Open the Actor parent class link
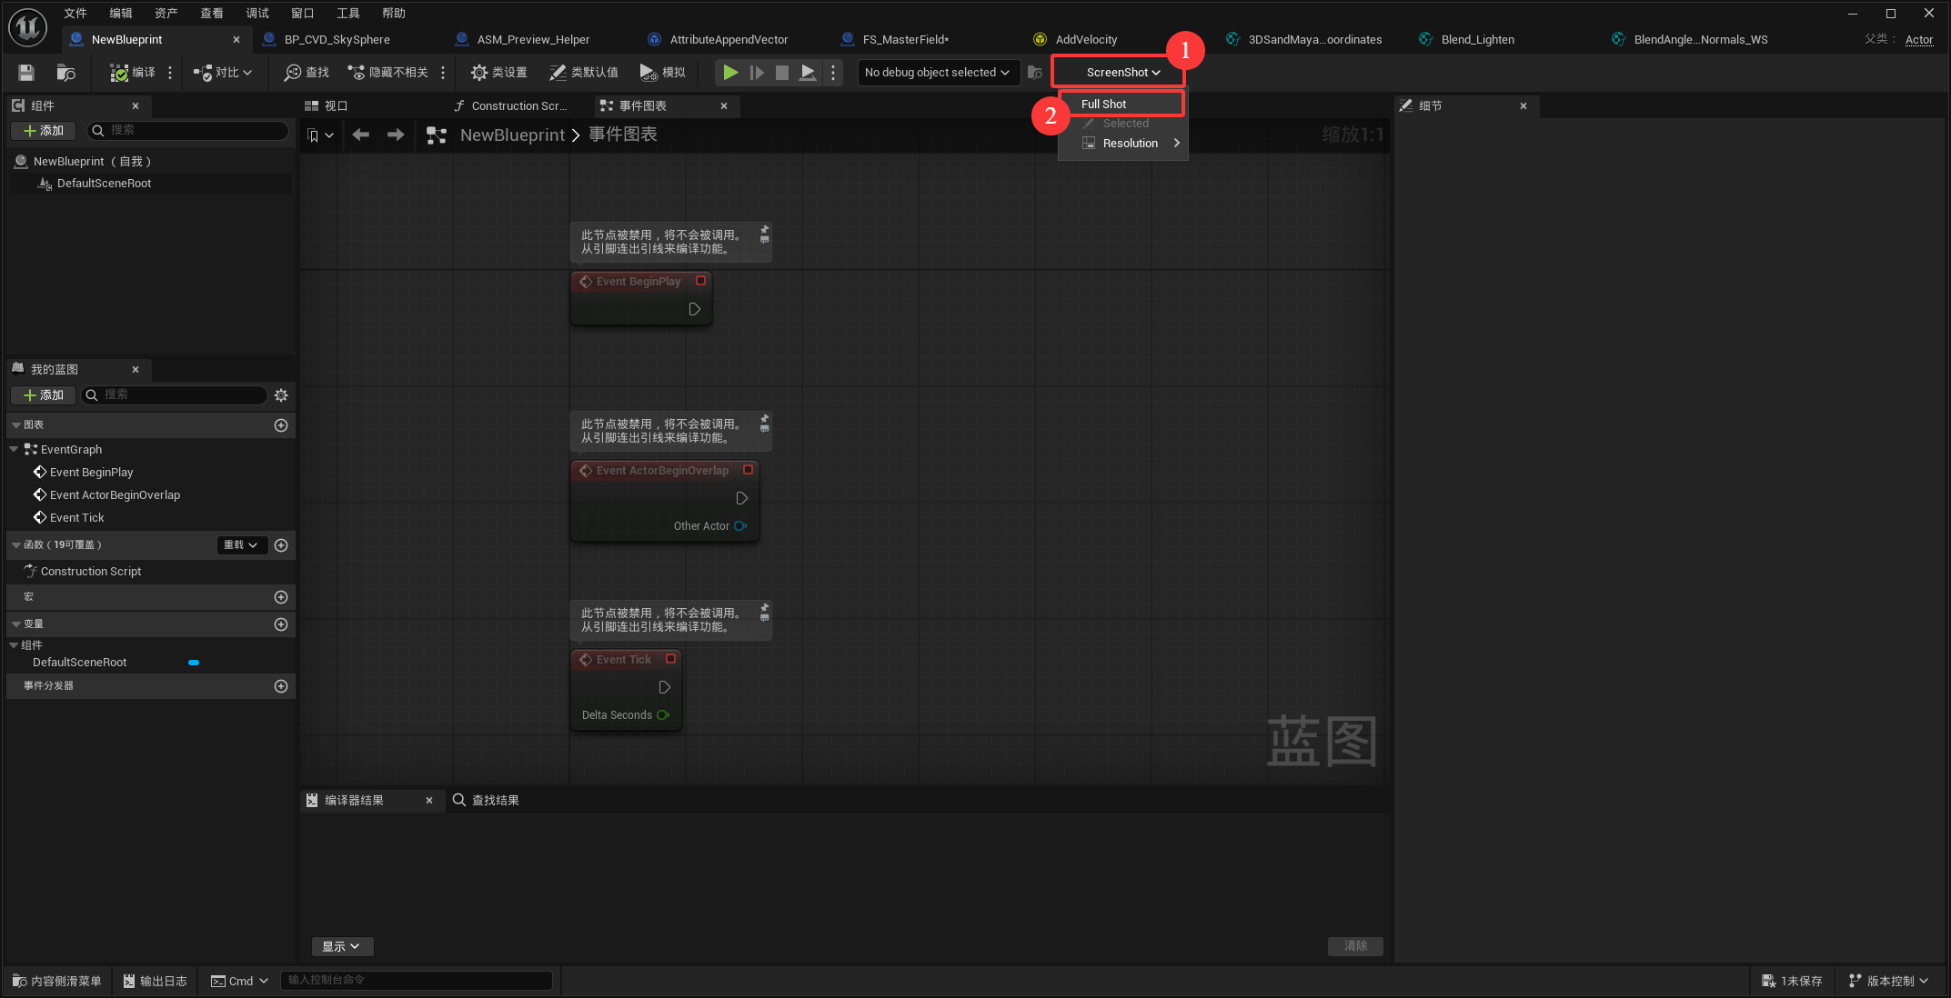 click(x=1919, y=40)
